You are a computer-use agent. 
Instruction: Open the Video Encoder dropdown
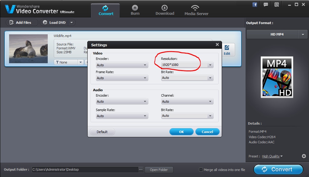point(122,65)
